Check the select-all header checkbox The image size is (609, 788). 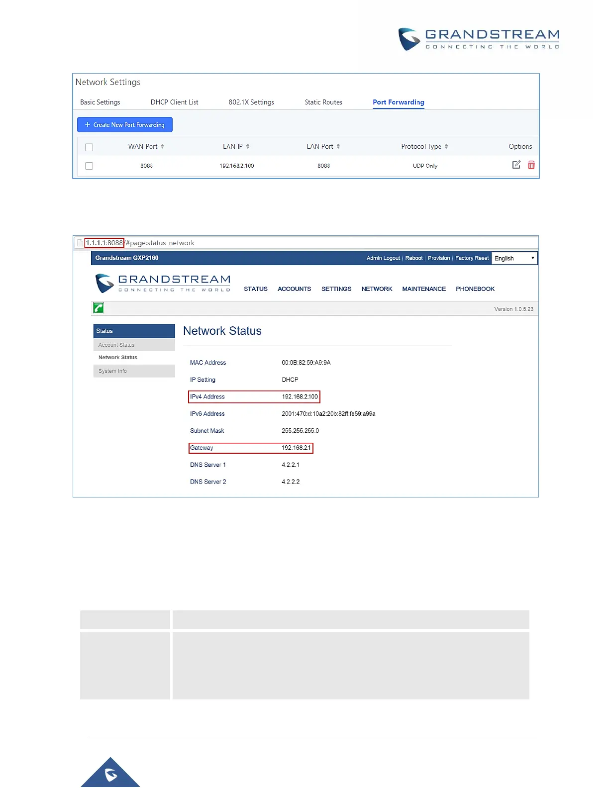pyautogui.click(x=89, y=147)
